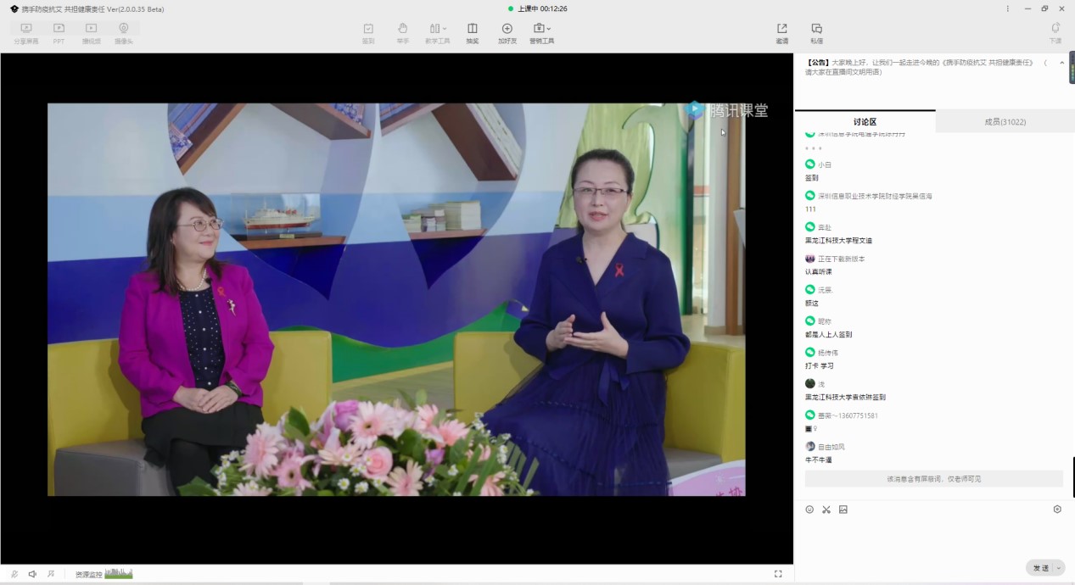This screenshot has width=1075, height=585.
Task: Click the chat message input area
Action: pos(933,538)
